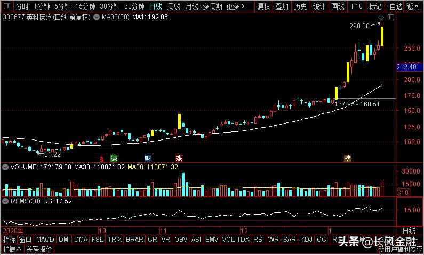Select the 1分钟 period
424x255 pixels.
tap(42, 6)
